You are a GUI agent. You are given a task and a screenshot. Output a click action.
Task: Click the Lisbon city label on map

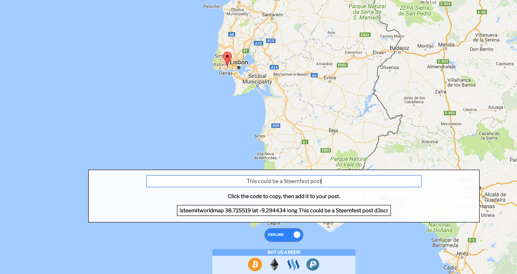(x=239, y=62)
